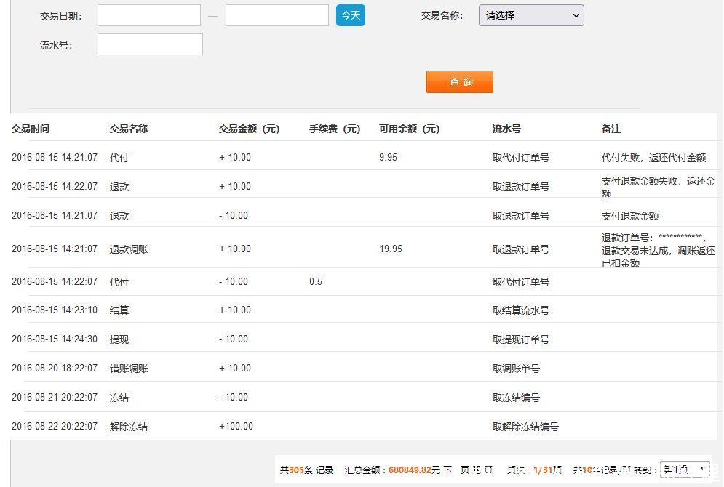Click the 备注 column header
The width and height of the screenshot is (724, 487).
pos(611,129)
